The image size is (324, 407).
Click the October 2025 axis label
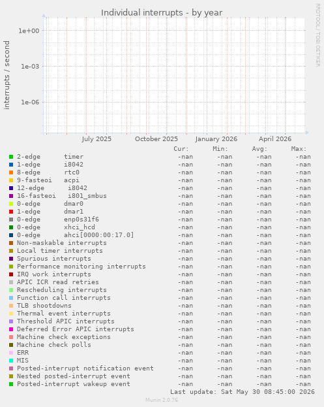pos(156,139)
